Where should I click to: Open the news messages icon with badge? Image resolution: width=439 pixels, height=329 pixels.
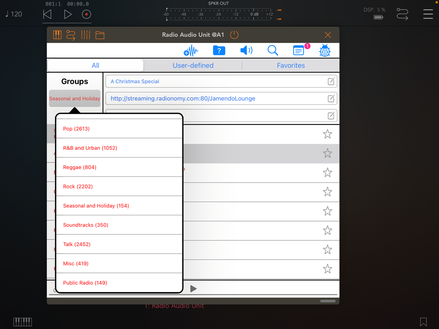pyautogui.click(x=299, y=50)
